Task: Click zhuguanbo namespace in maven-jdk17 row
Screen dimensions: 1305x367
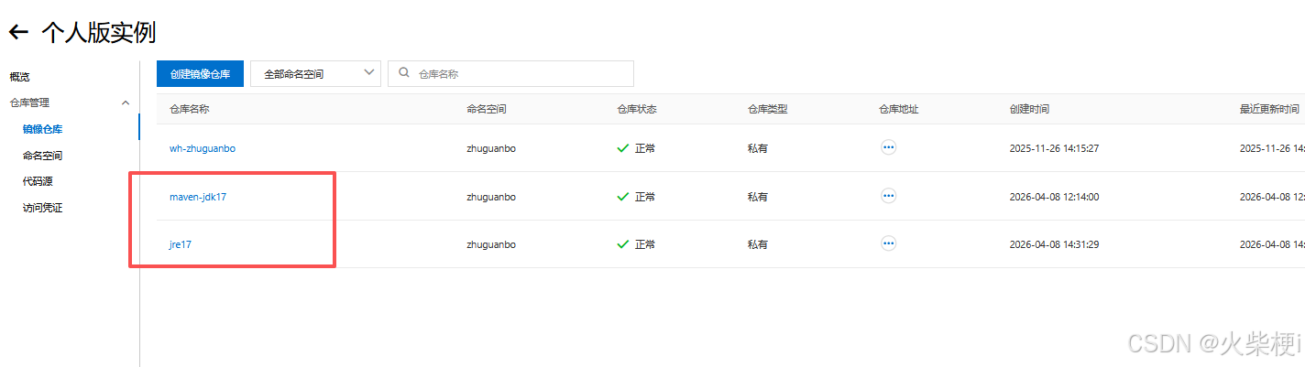Action: 491,197
